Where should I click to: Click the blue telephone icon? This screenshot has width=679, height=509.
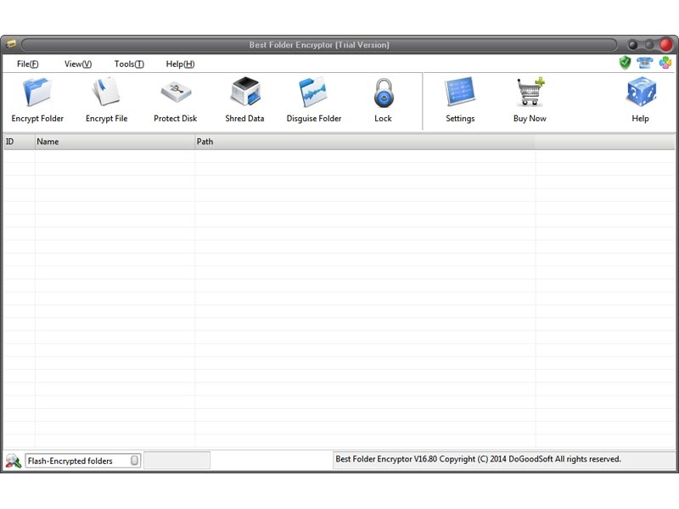tap(645, 63)
